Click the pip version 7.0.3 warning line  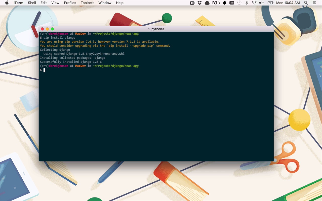(x=100, y=42)
